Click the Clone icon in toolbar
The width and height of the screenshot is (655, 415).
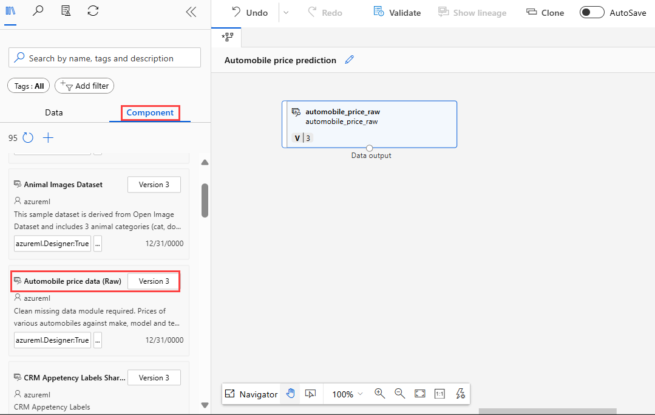(531, 12)
